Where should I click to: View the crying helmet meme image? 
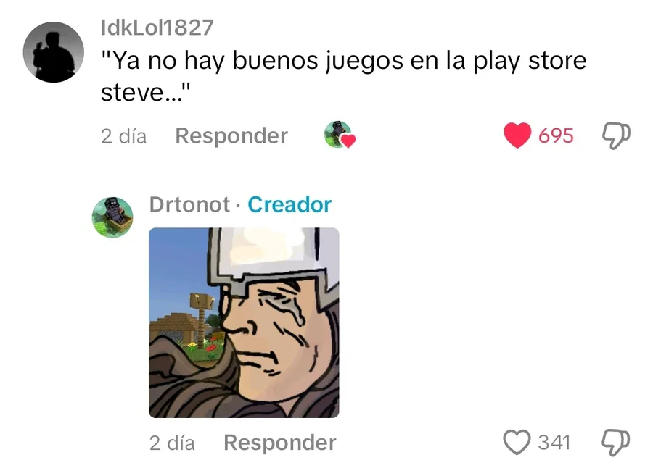click(244, 322)
